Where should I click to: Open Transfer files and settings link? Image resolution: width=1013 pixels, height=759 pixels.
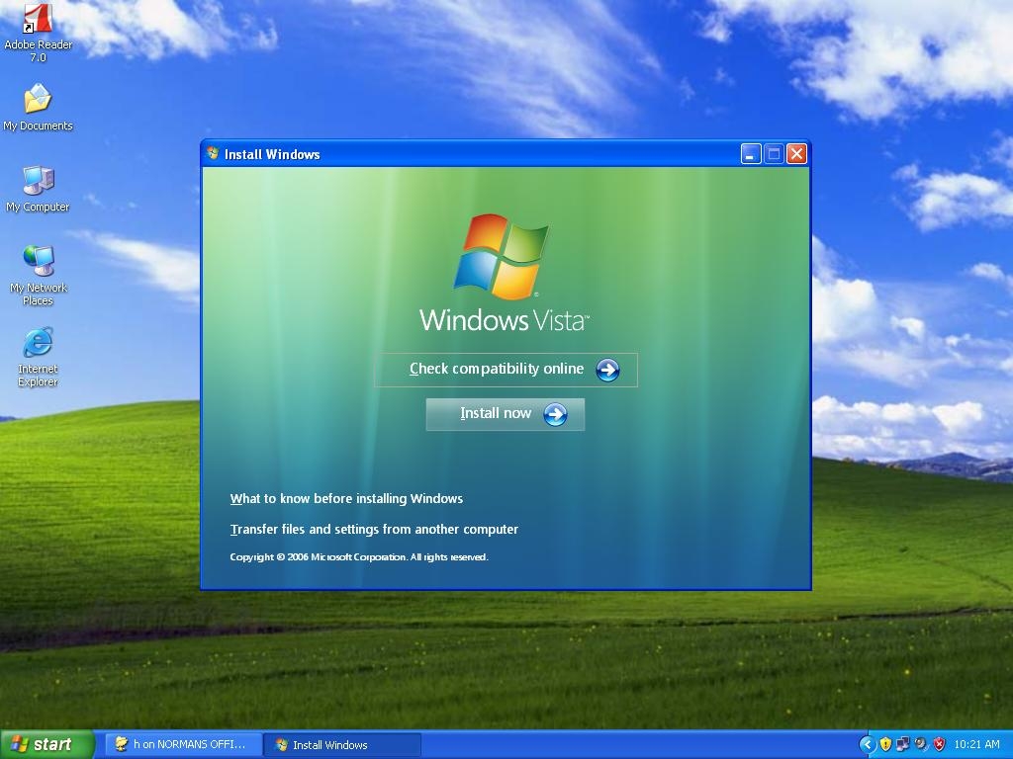[x=374, y=530]
